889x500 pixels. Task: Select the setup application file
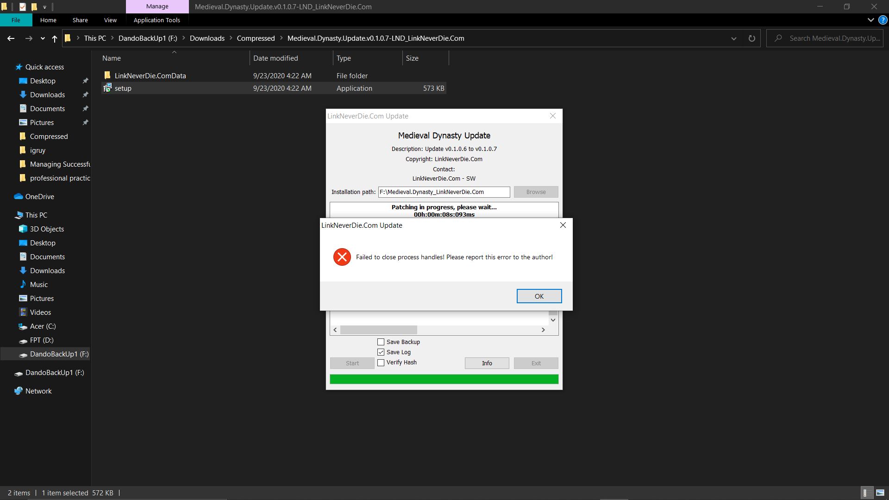coord(123,88)
